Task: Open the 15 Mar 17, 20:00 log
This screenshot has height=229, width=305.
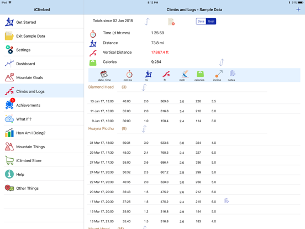Action: click(194, 211)
